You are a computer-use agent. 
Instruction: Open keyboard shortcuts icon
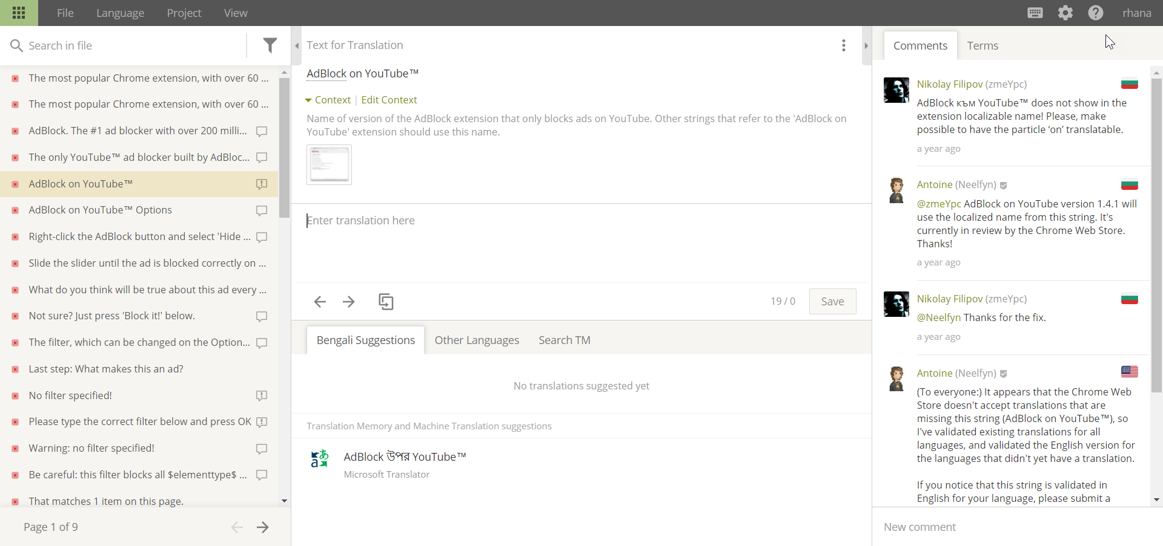[1035, 13]
